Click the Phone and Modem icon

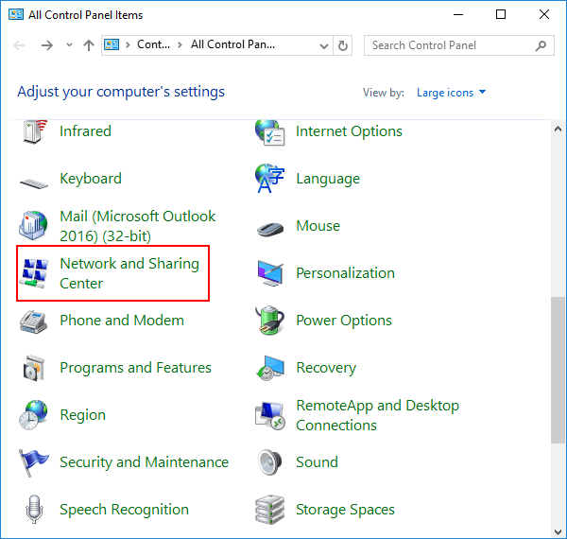33,322
